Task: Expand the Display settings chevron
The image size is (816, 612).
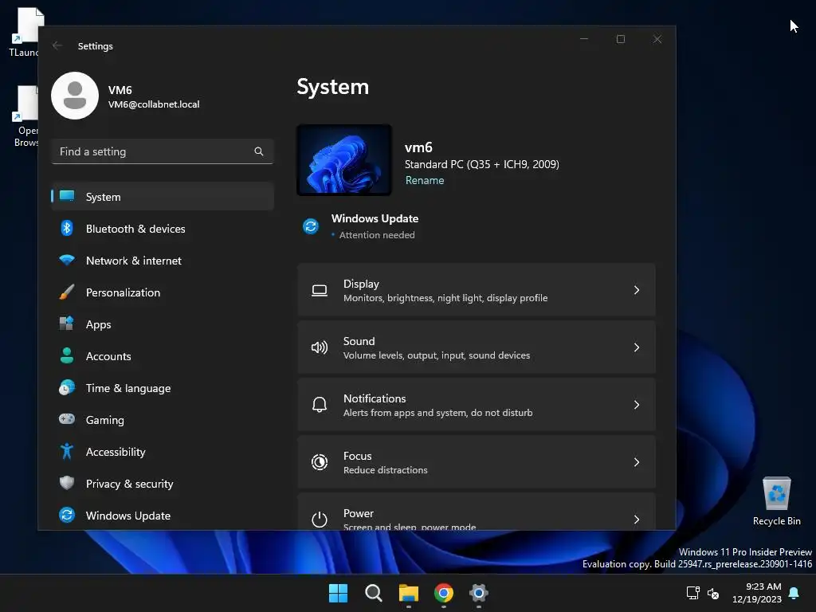Action: click(x=637, y=290)
